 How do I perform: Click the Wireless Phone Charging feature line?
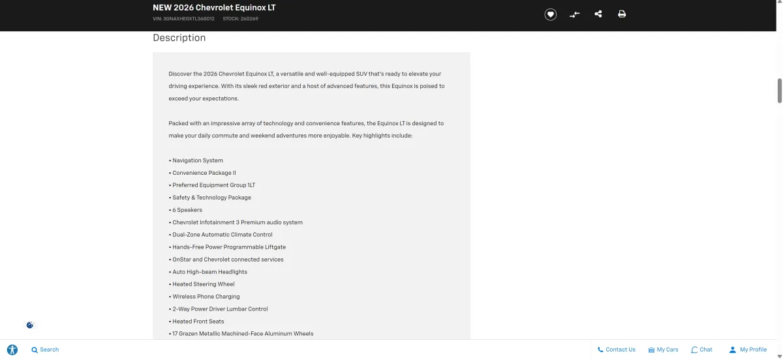click(206, 297)
